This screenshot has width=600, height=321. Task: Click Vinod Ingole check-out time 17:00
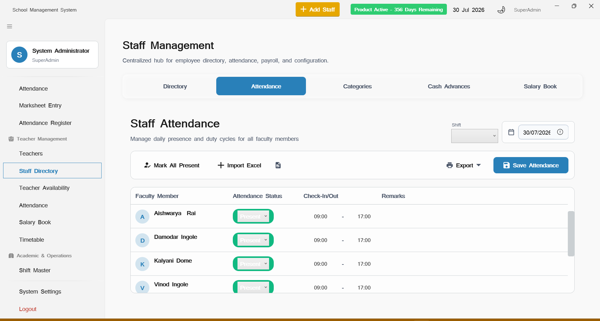364,288
